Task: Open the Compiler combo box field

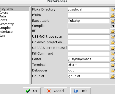Action: click(90, 26)
